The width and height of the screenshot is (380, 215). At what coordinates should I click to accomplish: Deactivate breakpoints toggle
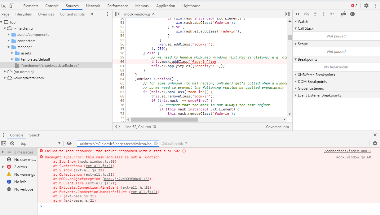tap(343, 14)
